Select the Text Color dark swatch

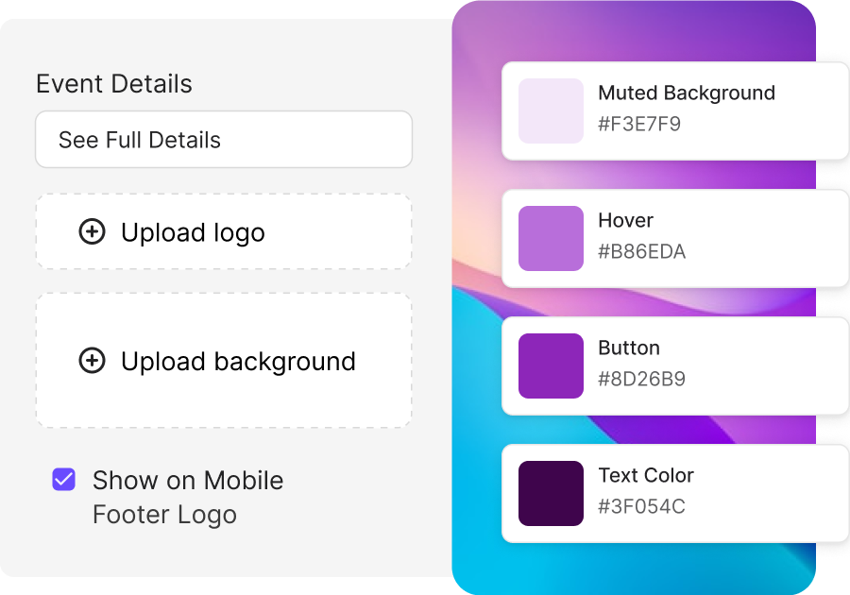pyautogui.click(x=551, y=493)
